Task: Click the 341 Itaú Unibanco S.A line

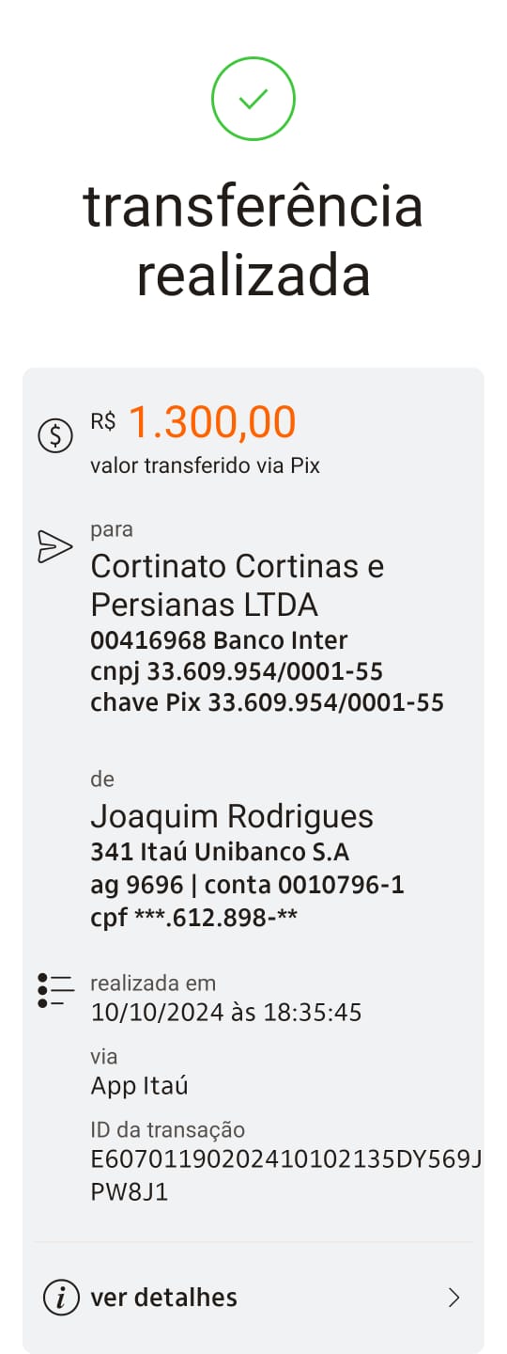Action: (x=220, y=853)
